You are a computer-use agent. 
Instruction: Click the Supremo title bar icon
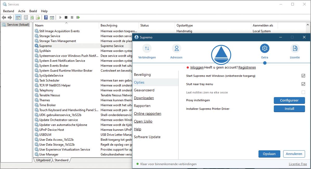point(137,37)
